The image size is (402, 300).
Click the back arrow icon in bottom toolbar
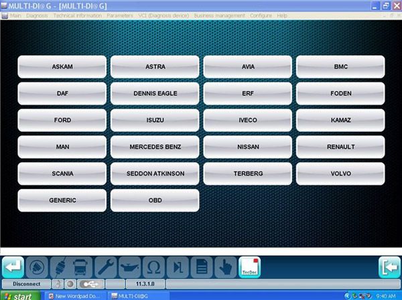(13, 267)
